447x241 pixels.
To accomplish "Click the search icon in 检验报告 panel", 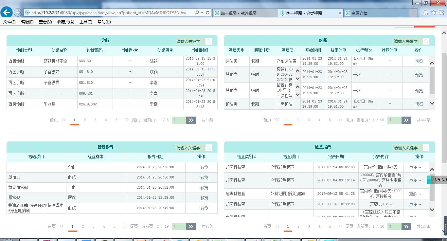I will click(x=208, y=148).
